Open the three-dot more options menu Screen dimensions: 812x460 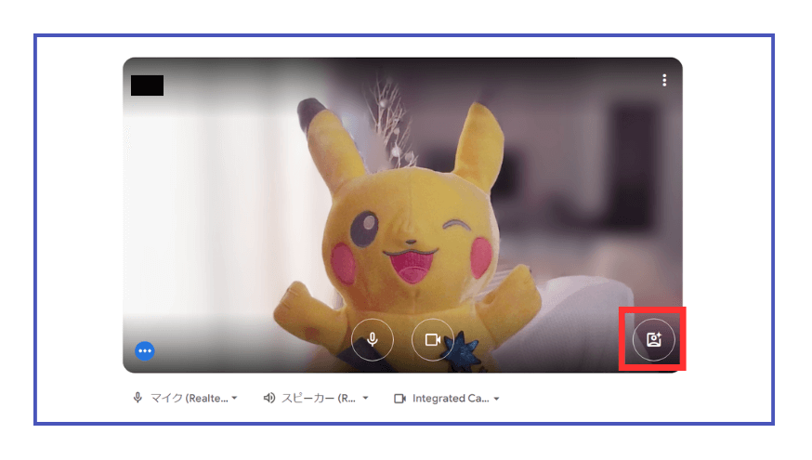(x=664, y=81)
